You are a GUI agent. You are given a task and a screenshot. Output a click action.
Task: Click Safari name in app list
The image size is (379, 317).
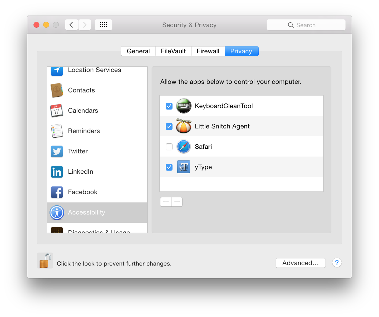click(203, 147)
